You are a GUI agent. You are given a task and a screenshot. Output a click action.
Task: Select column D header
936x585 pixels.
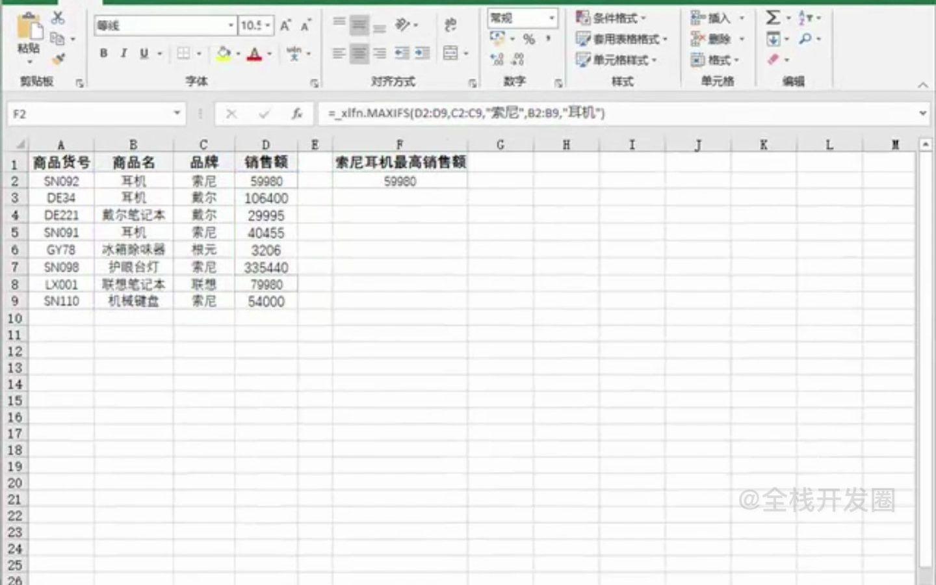click(x=266, y=145)
